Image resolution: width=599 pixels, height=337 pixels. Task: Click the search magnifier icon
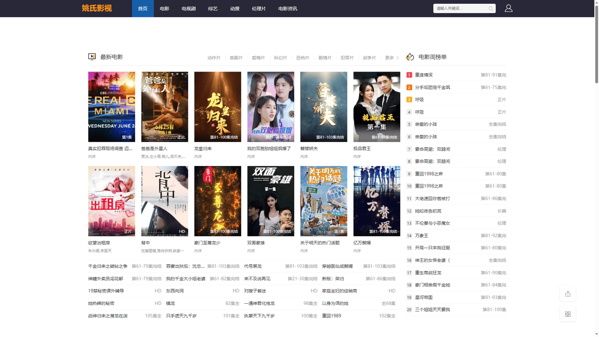491,8
